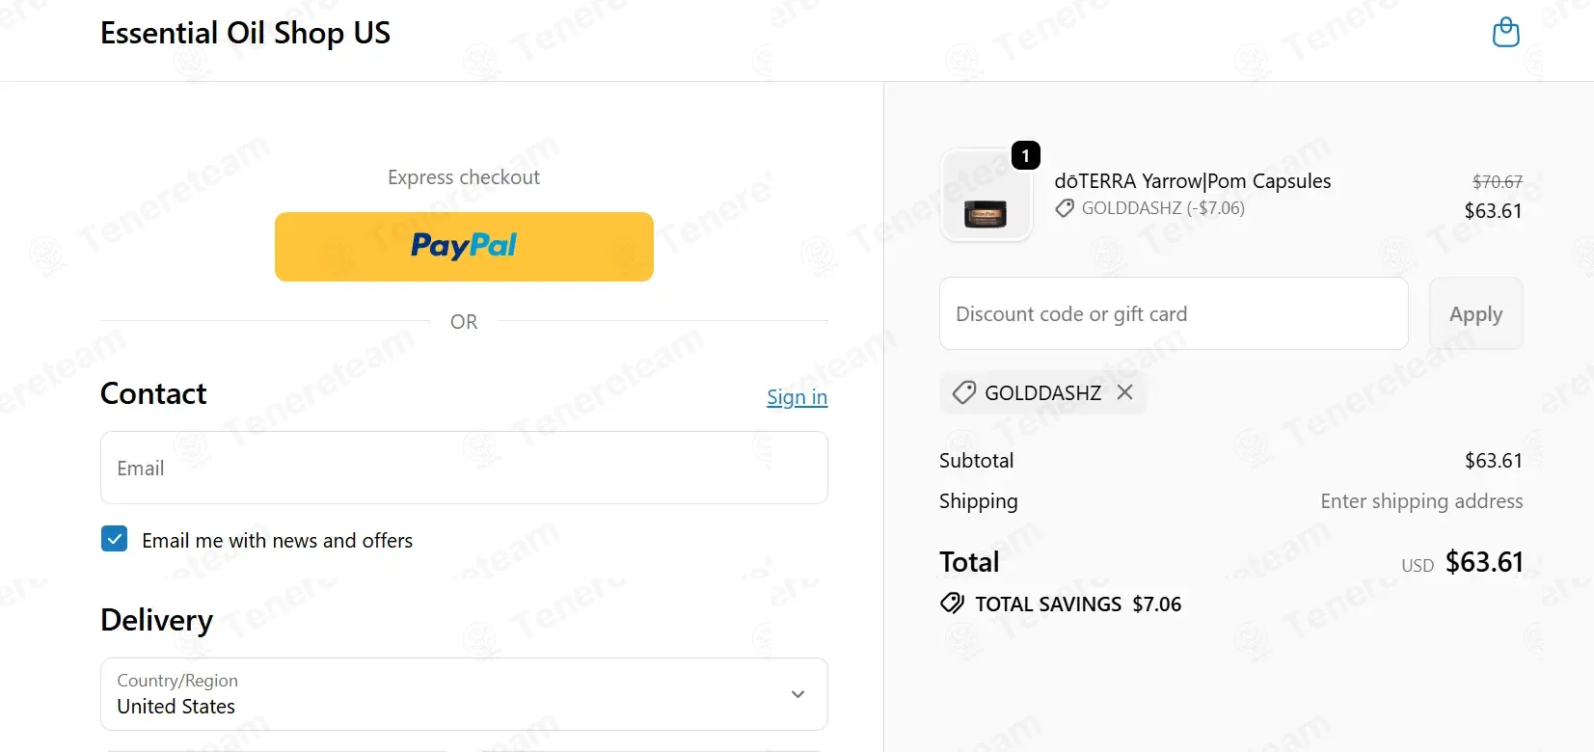Image resolution: width=1594 pixels, height=752 pixels.
Task: Click the discount code or gift card field
Action: tap(1173, 314)
